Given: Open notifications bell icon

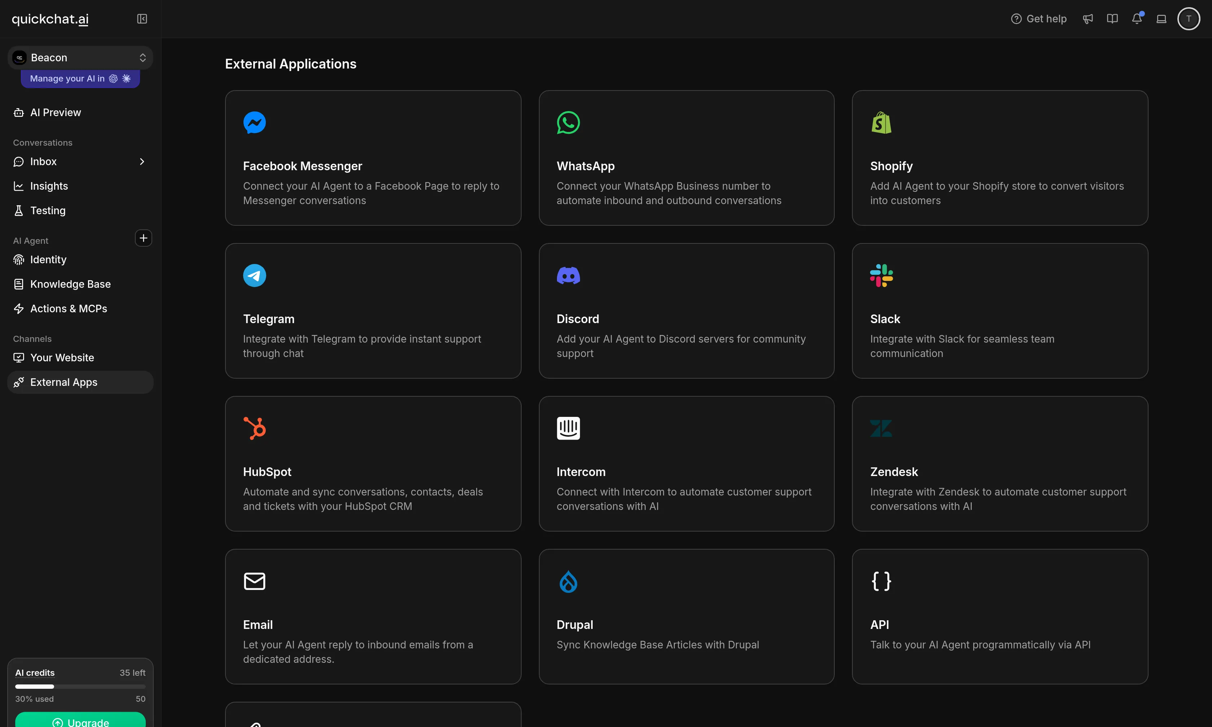Looking at the screenshot, I should (x=1137, y=19).
